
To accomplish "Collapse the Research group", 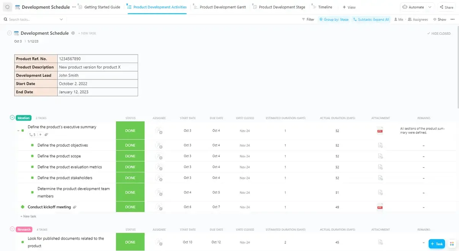I will (x=12, y=229).
